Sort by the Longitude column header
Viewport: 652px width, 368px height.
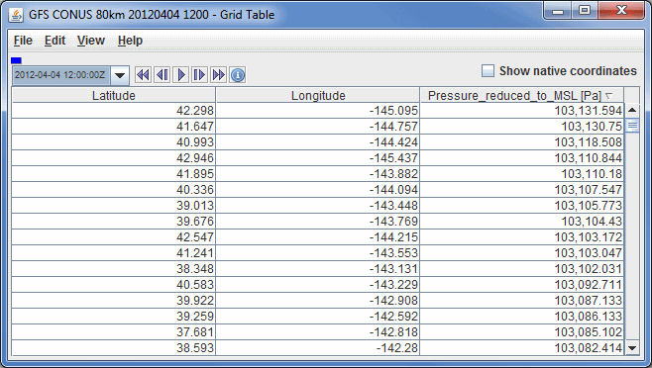click(318, 96)
